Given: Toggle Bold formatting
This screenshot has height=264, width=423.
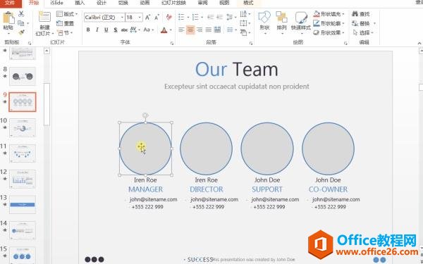Looking at the screenshot, I should 88,30.
